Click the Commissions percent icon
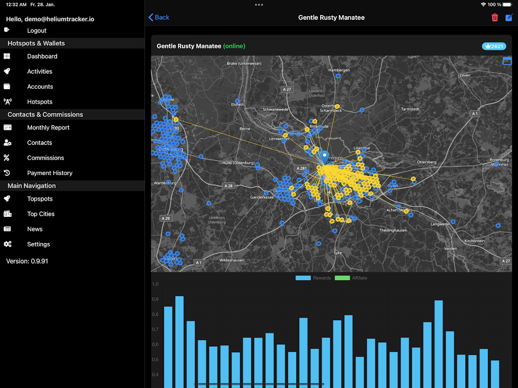The width and height of the screenshot is (518, 388). [7, 158]
